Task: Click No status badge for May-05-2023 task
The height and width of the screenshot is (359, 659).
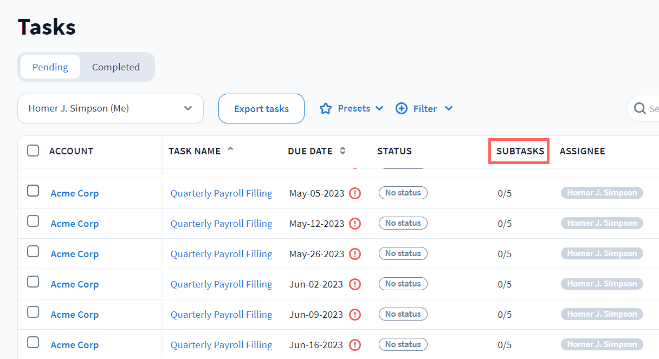Action: click(x=403, y=193)
